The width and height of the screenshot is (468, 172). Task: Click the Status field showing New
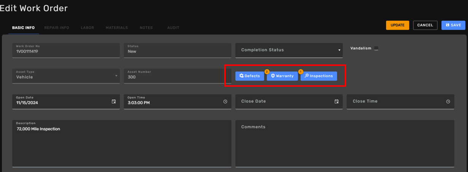[177, 50]
